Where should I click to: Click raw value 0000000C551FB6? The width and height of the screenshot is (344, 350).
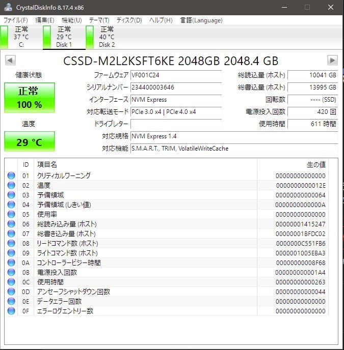click(301, 244)
